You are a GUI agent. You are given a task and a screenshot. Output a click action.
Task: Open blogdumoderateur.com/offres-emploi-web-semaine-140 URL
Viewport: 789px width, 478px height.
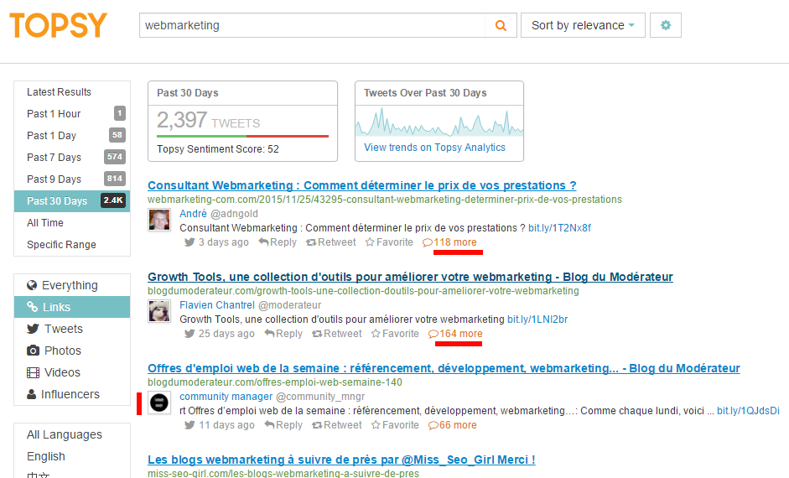pos(275,382)
